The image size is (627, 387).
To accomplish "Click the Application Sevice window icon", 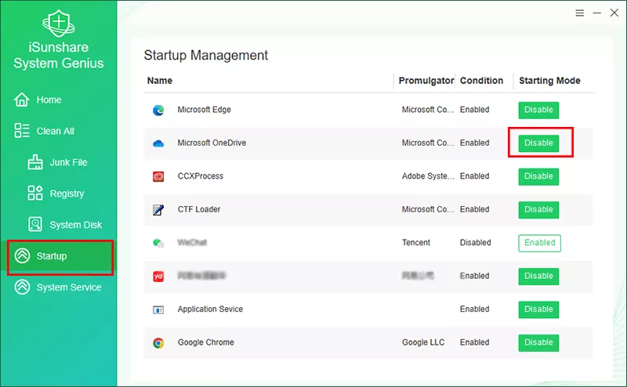I will click(158, 309).
